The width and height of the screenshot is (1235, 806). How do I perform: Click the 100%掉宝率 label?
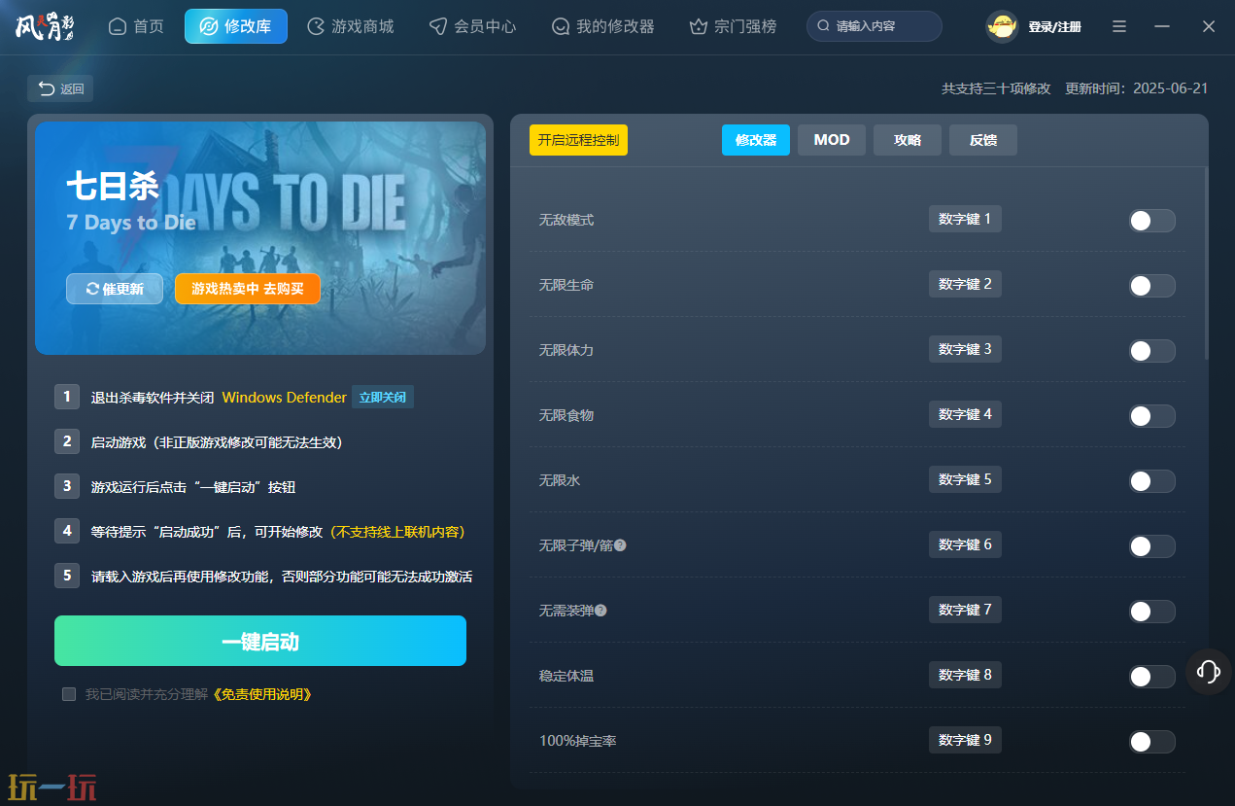(x=578, y=741)
